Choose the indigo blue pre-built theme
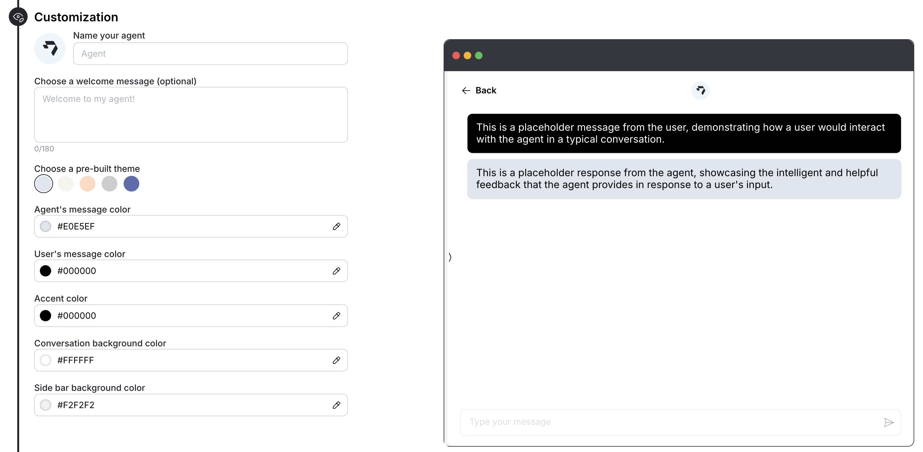 point(131,184)
